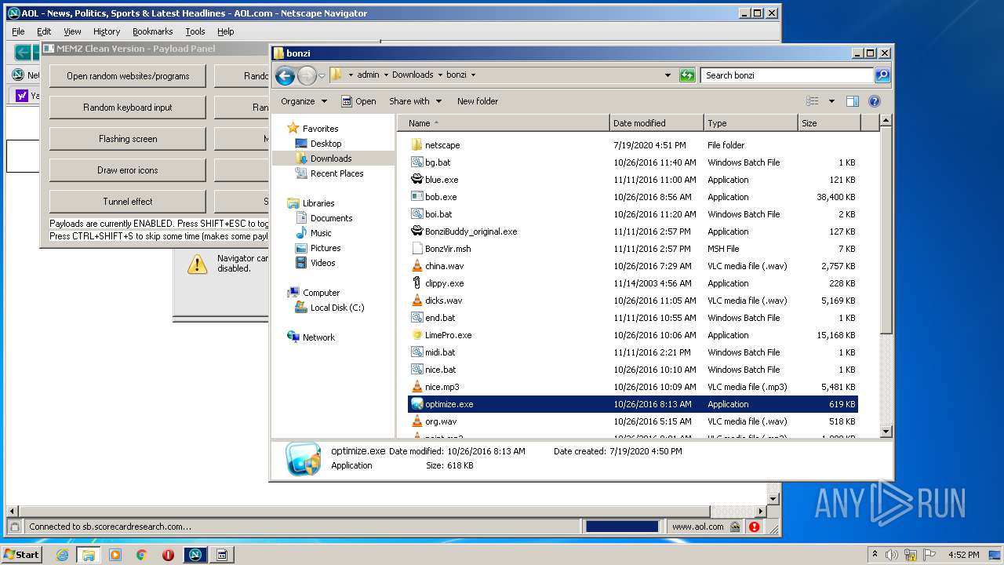Expand the address bar history dropdown

click(x=668, y=75)
